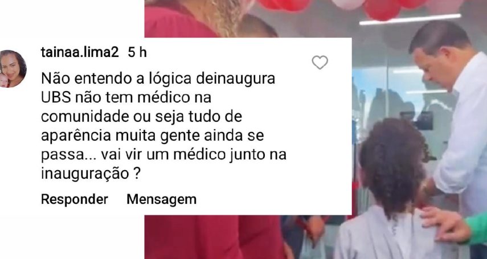Tap the Mensagem button under the comment
Viewport: 487px width, 259px height.
click(x=162, y=199)
